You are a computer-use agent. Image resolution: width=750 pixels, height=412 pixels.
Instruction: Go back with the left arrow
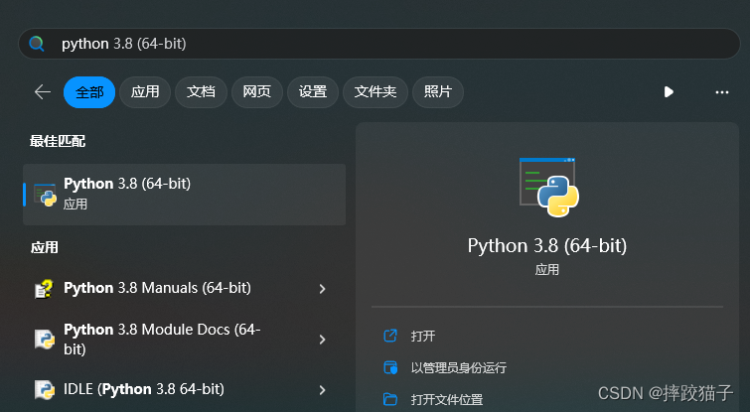pyautogui.click(x=43, y=91)
